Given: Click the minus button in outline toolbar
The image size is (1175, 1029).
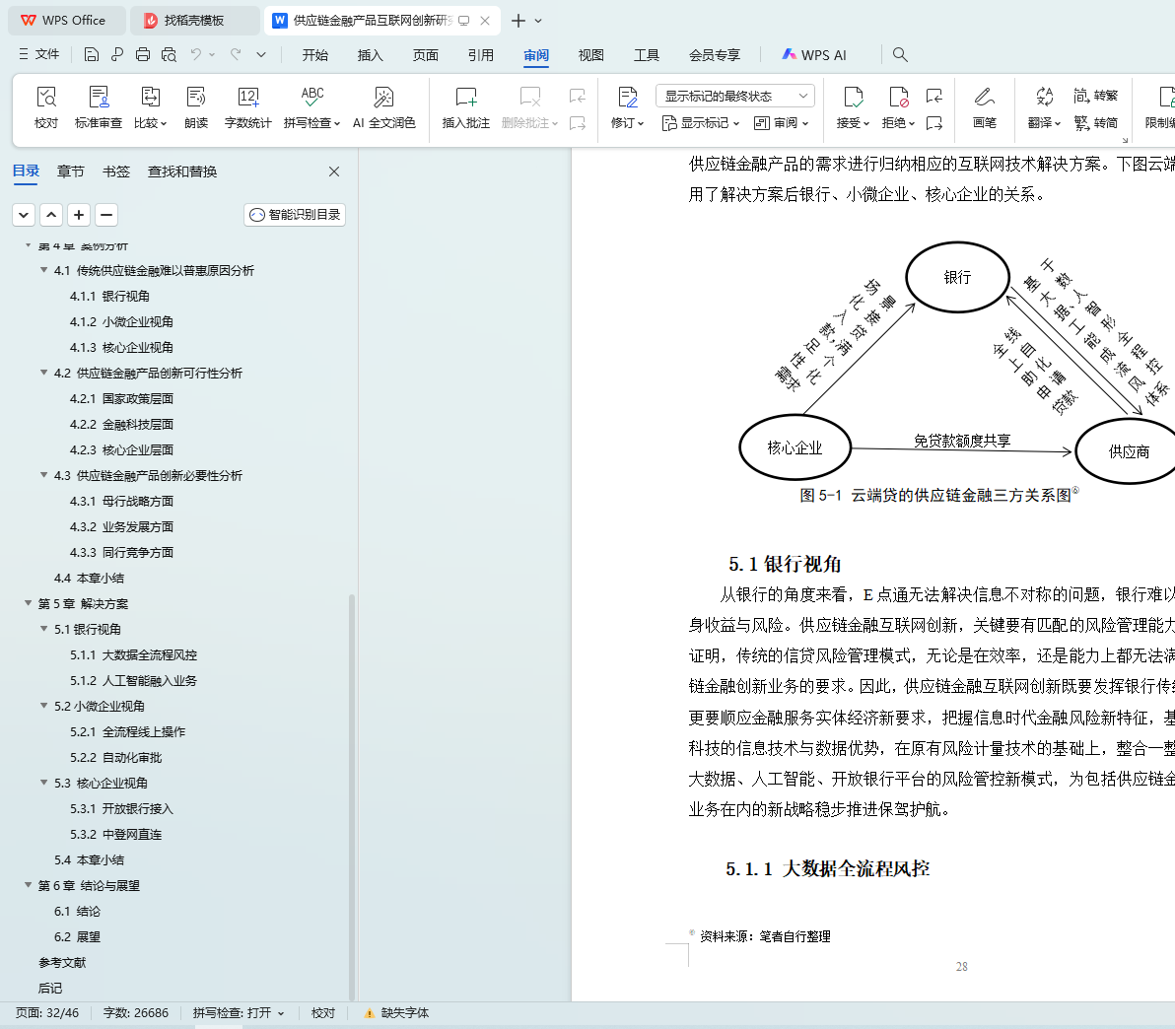Looking at the screenshot, I should point(106,215).
